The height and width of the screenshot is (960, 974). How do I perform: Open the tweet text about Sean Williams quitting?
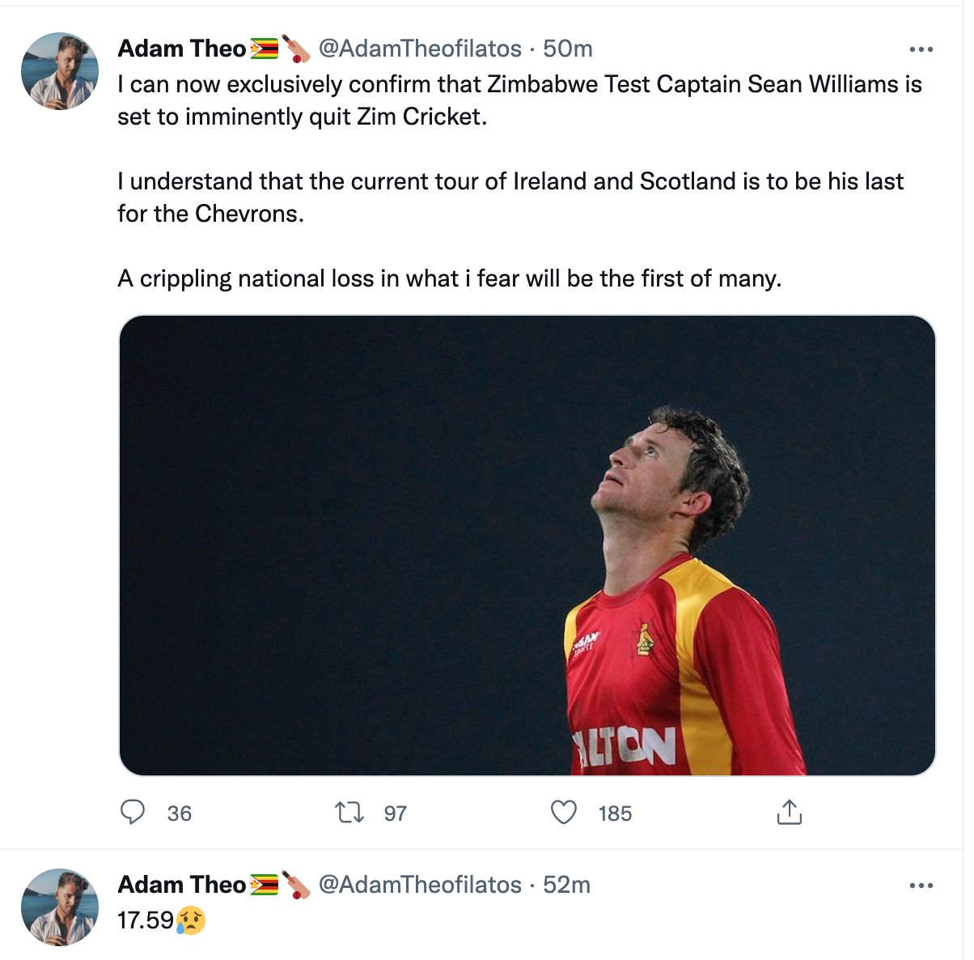pos(520,181)
